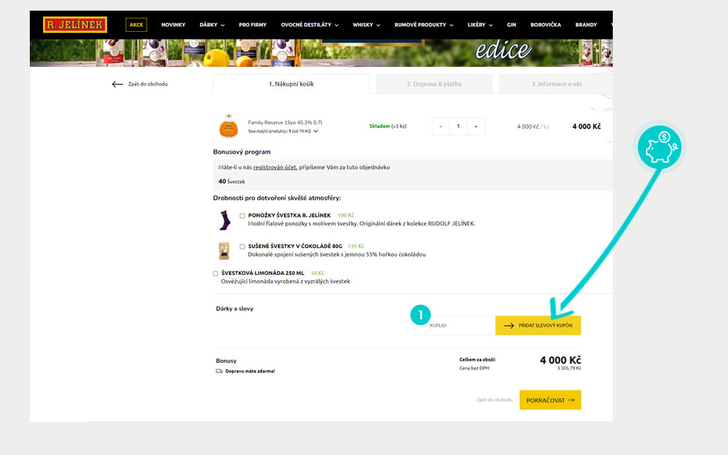Expand the Související produkty dropdown
The height and width of the screenshot is (455, 728).
pos(316,131)
